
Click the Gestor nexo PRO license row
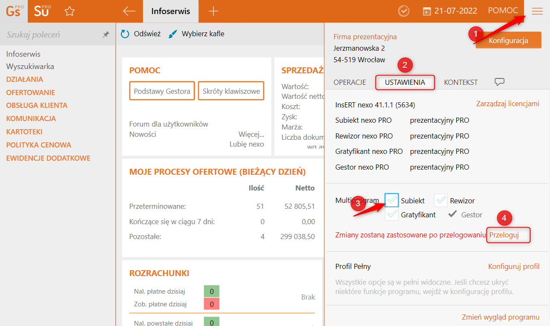[x=402, y=167]
